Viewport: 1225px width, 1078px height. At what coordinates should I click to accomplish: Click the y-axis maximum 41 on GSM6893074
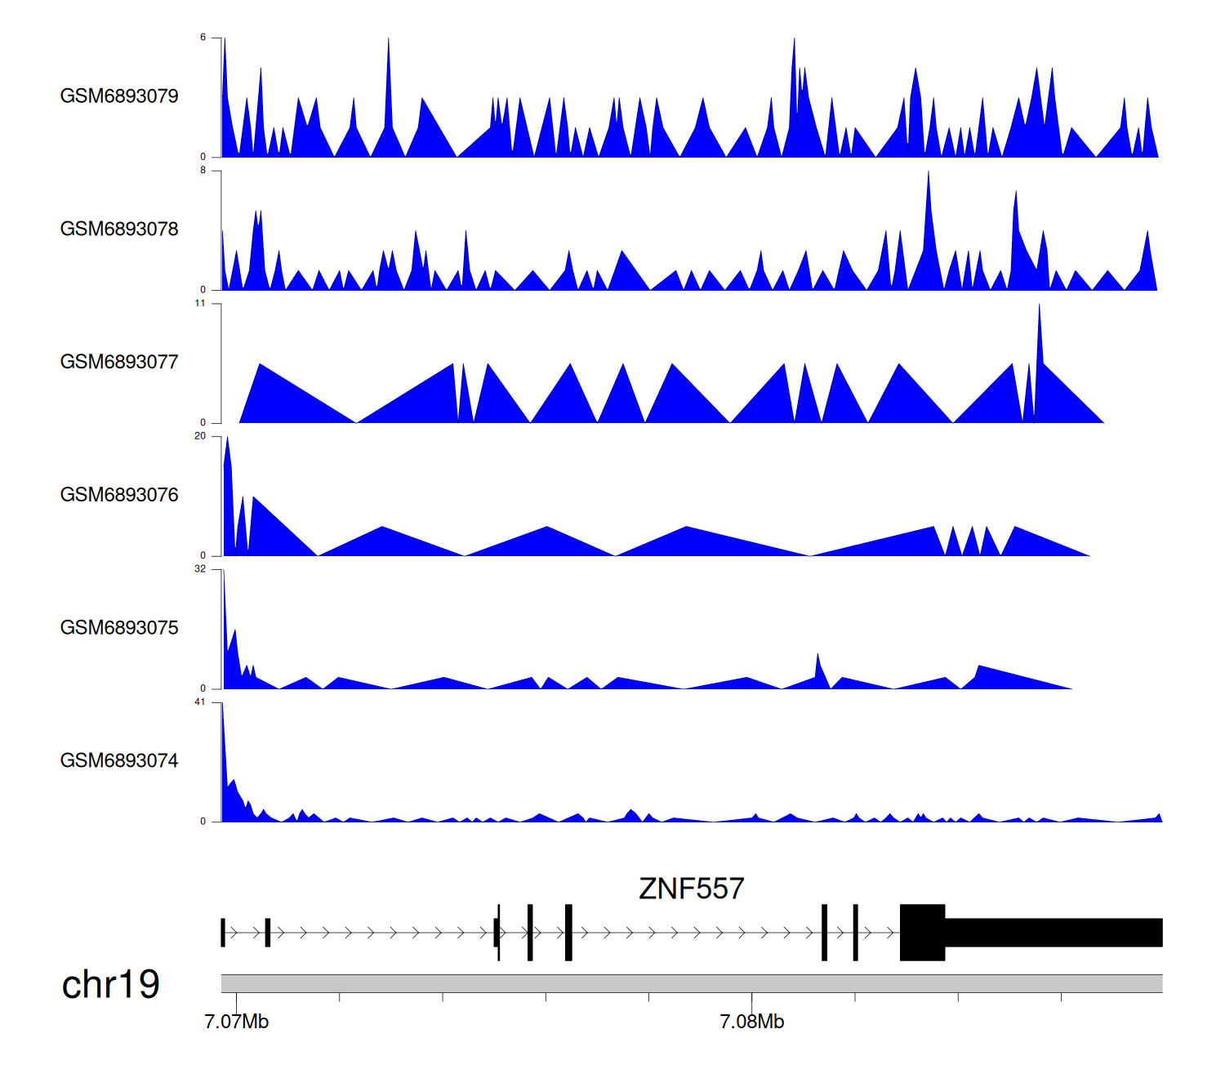tap(200, 702)
